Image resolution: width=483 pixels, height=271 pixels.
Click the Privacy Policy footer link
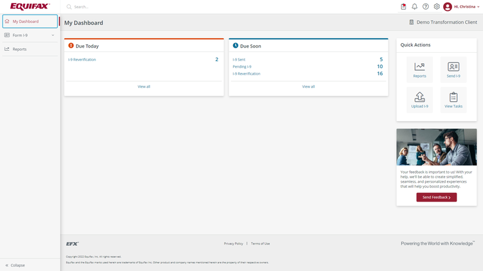click(x=233, y=243)
